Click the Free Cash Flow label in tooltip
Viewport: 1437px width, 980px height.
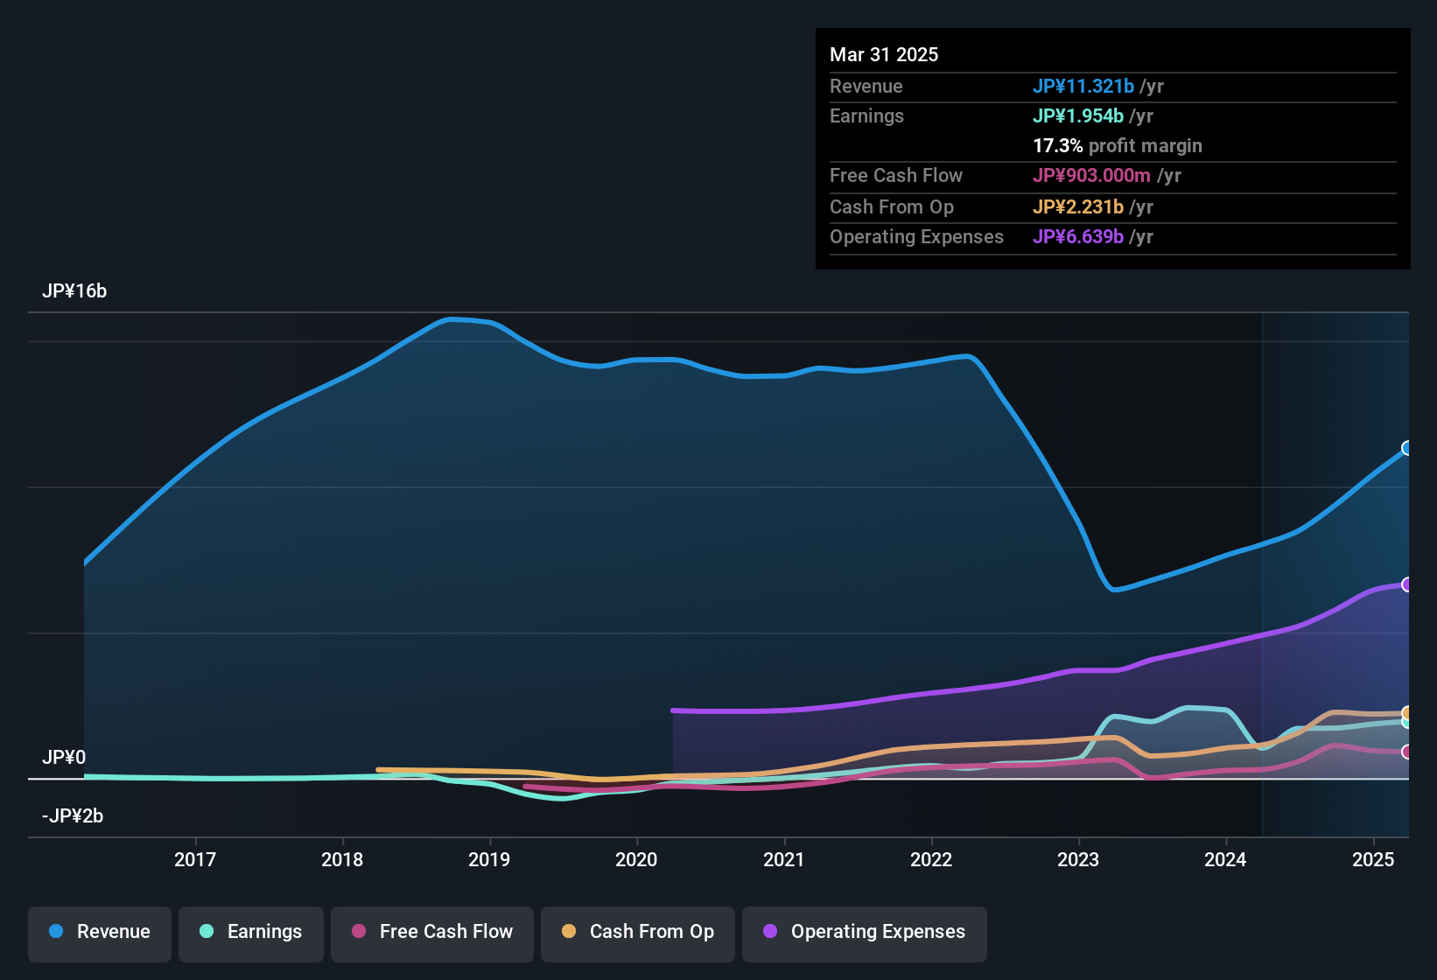coord(896,175)
